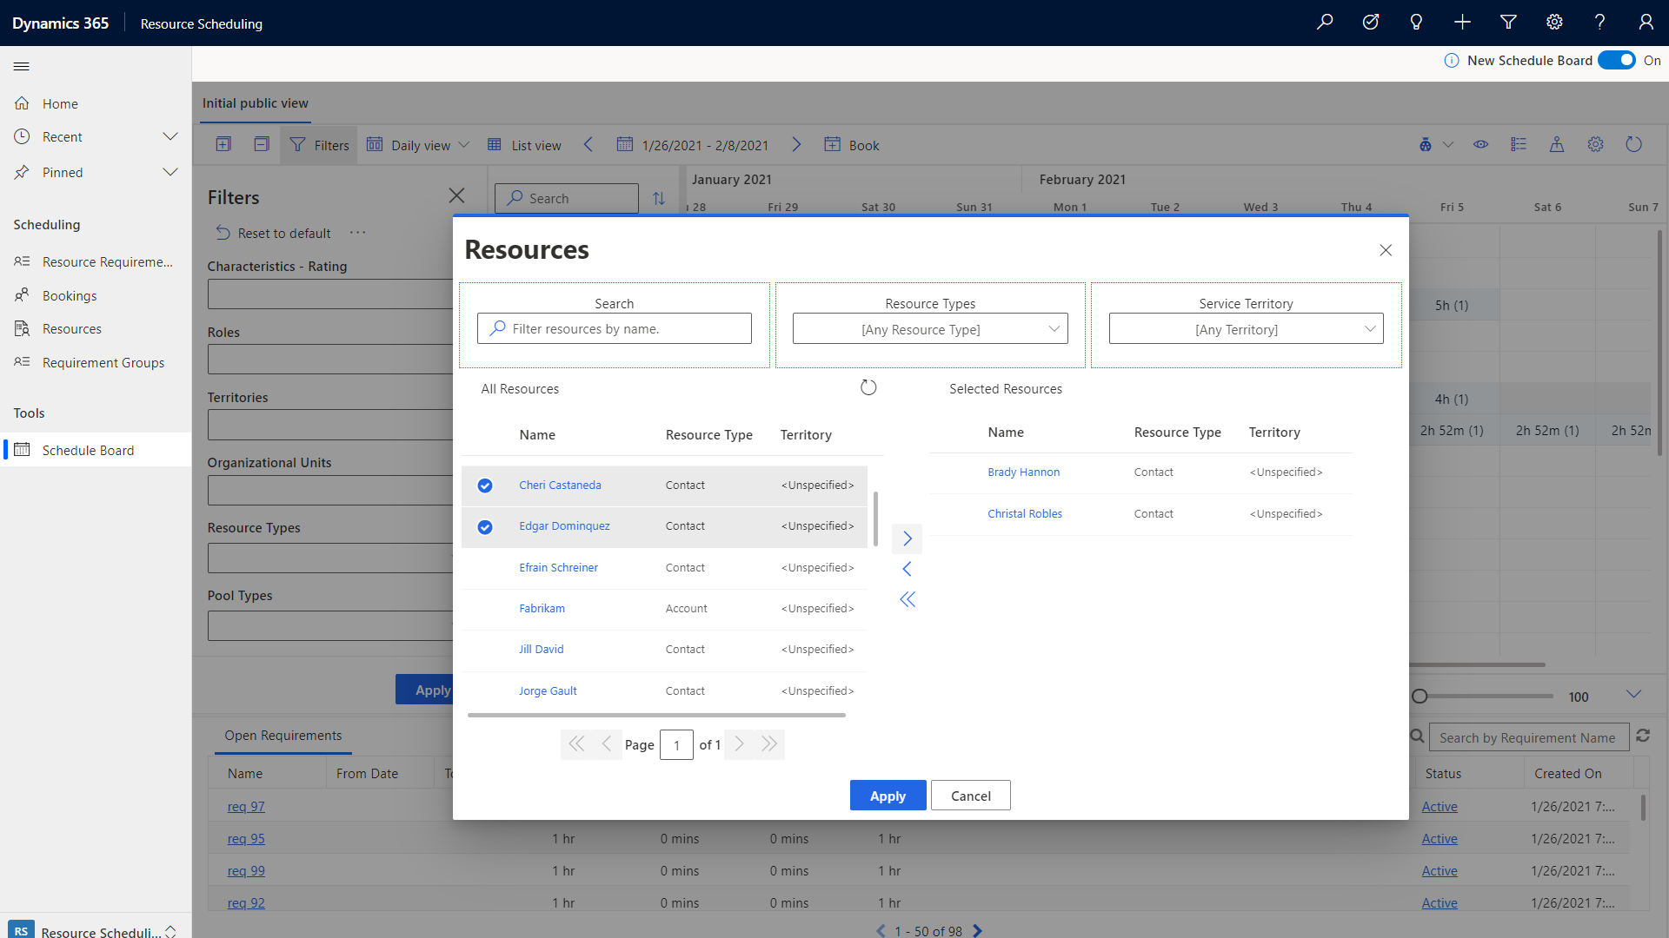The width and height of the screenshot is (1669, 938).
Task: Drag the zoom level slider to adjust view
Action: click(x=1421, y=695)
